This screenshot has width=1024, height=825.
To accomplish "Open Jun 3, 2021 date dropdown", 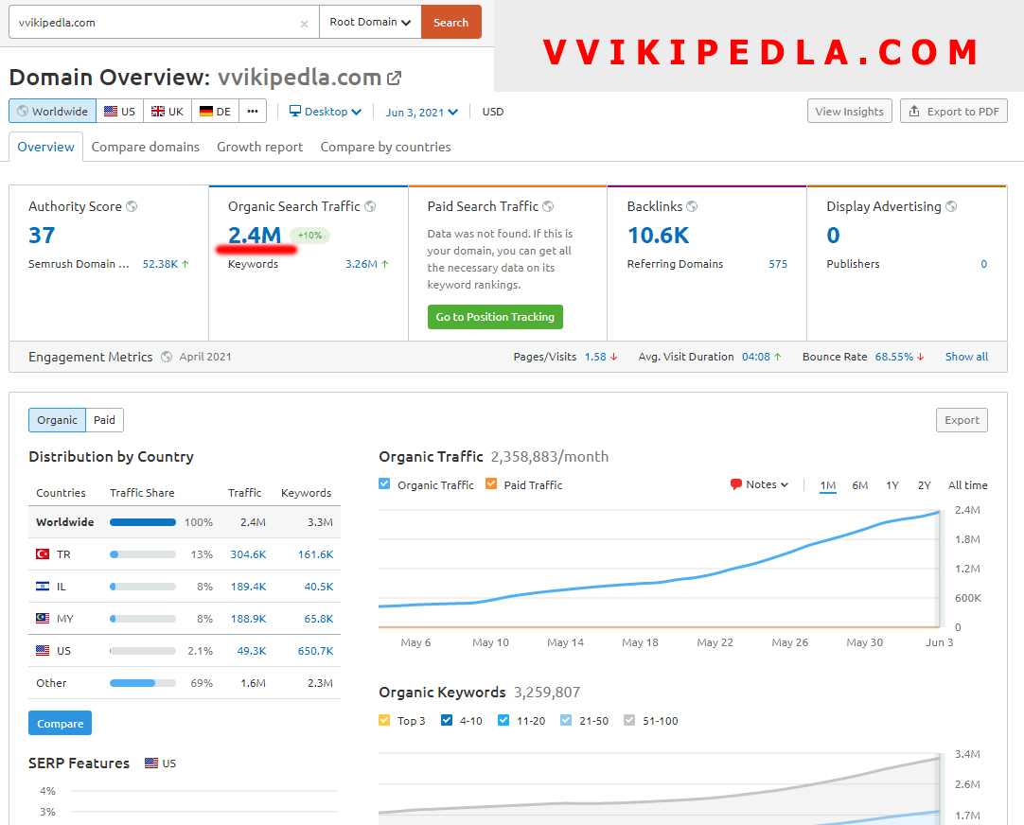I will tap(422, 113).
